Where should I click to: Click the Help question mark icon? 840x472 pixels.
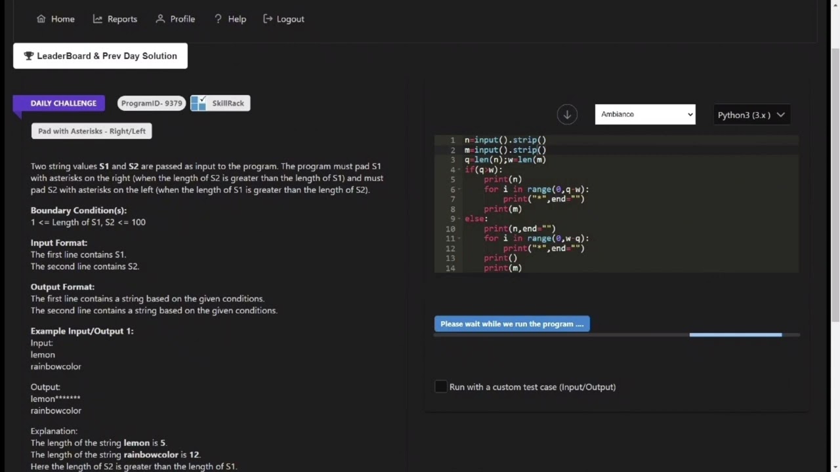click(x=218, y=19)
